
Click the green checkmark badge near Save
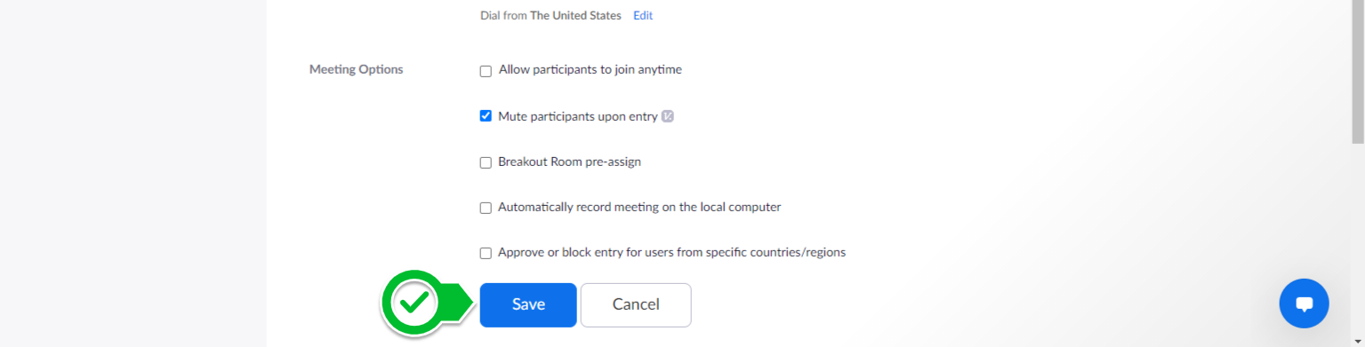(x=414, y=303)
